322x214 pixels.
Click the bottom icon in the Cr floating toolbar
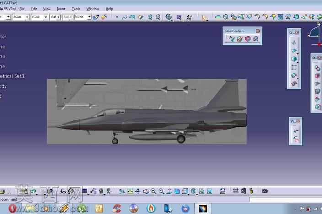click(294, 84)
